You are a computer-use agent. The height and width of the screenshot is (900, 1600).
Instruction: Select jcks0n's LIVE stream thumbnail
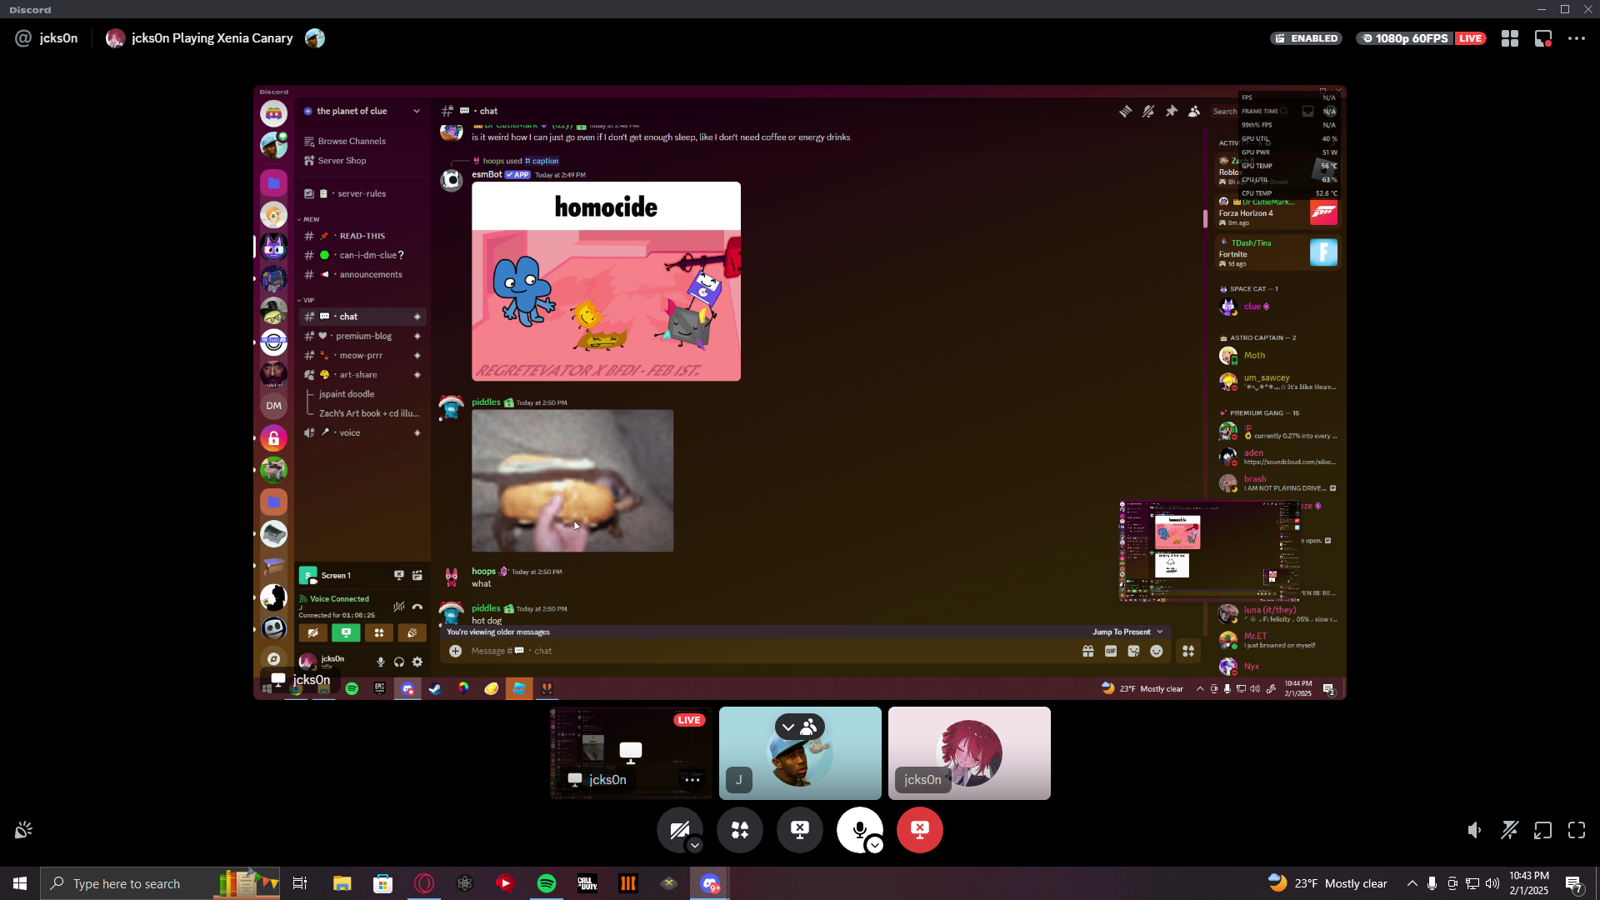(x=631, y=752)
